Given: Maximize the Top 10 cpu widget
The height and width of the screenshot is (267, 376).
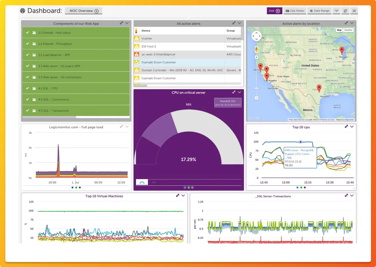Looking at the screenshot, I should [346, 127].
